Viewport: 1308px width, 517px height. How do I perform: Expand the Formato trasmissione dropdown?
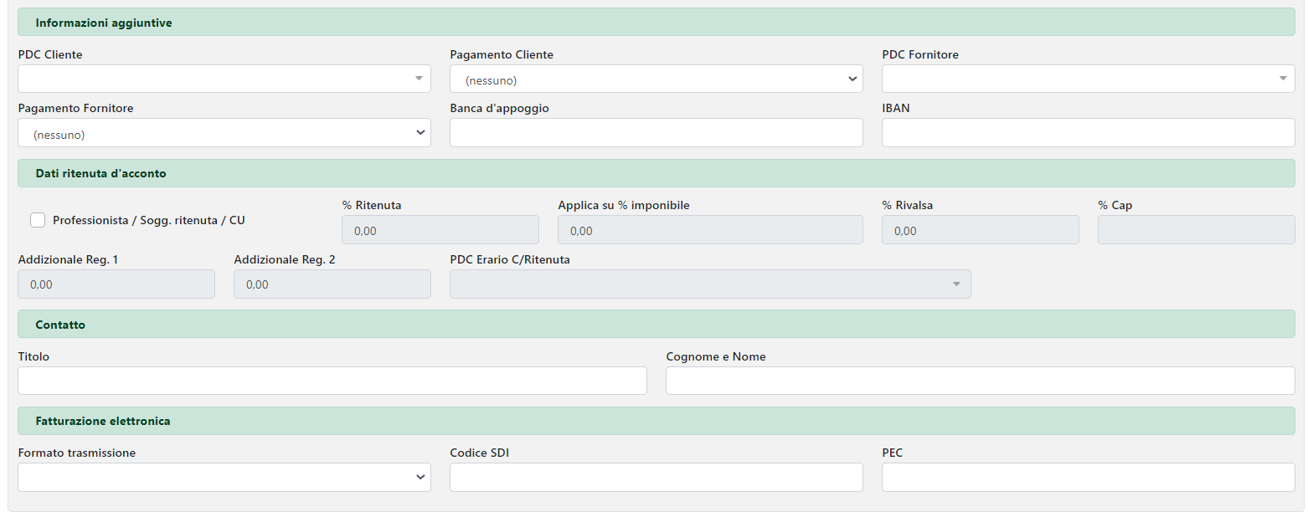click(224, 477)
